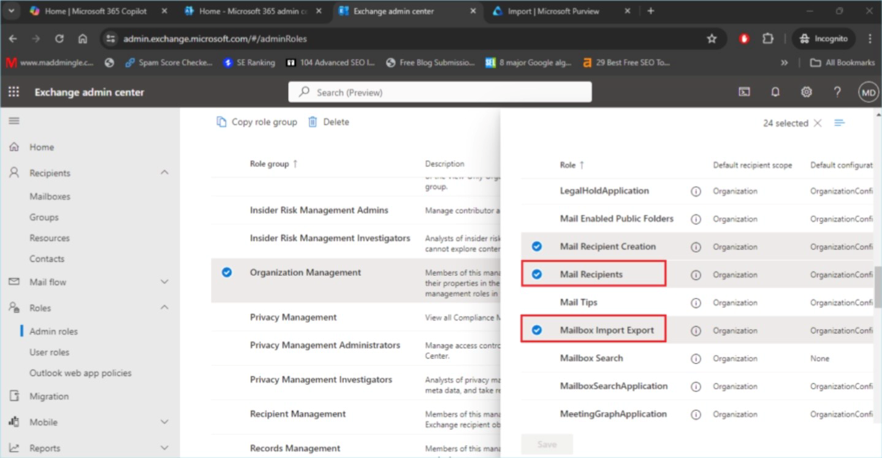This screenshot has height=458, width=882.
Task: Open Chrome three-dot menu
Action: [x=870, y=39]
